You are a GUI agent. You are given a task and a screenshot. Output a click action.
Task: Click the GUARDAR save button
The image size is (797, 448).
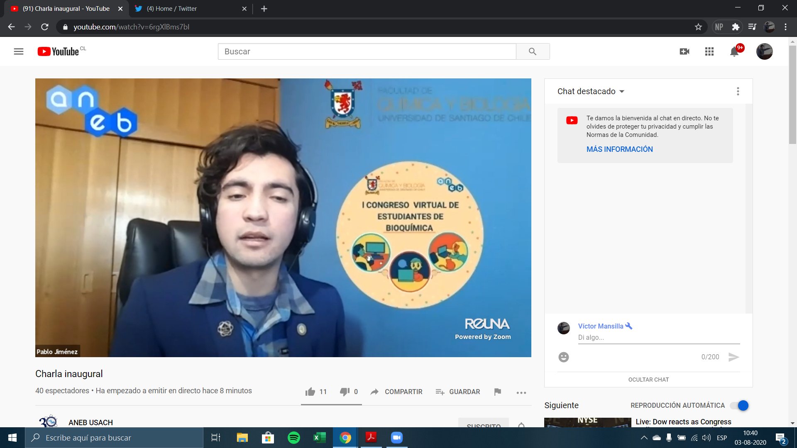pos(458,392)
